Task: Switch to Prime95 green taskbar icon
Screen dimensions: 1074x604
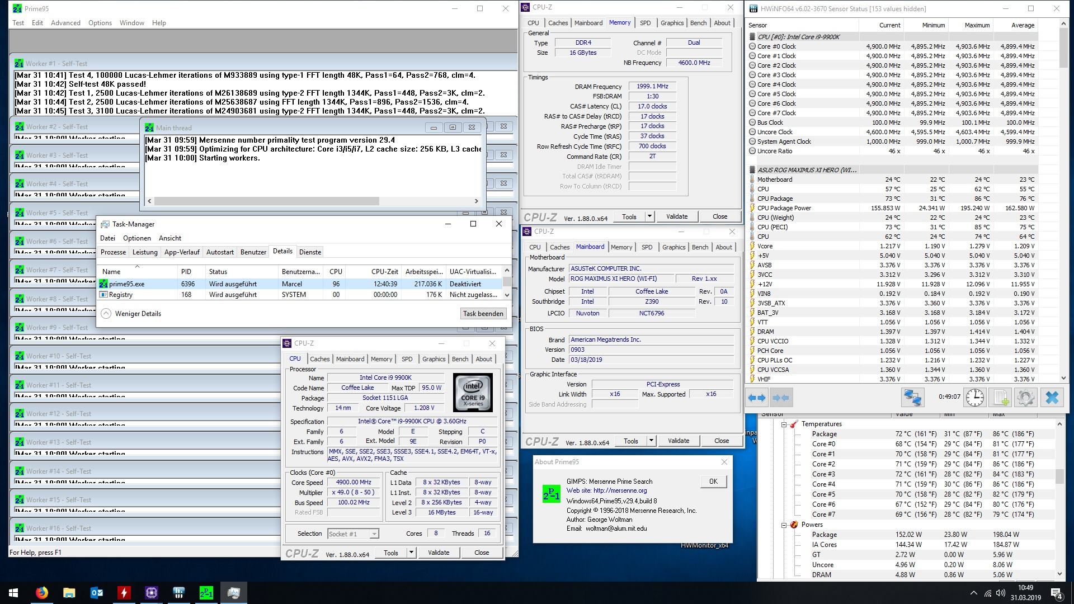Action: tap(206, 593)
